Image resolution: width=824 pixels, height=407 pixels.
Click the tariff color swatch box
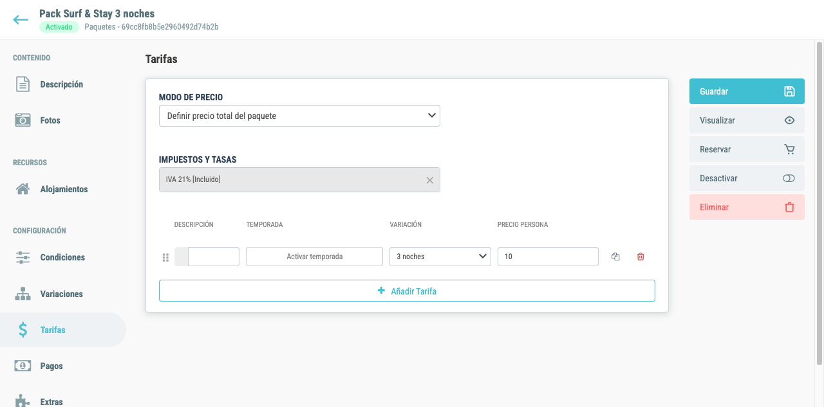pyautogui.click(x=182, y=257)
